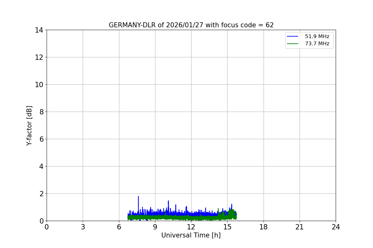This screenshot has height=248, width=373.
Task: Click the x-axis tick label 3
Action: pyautogui.click(x=83, y=227)
